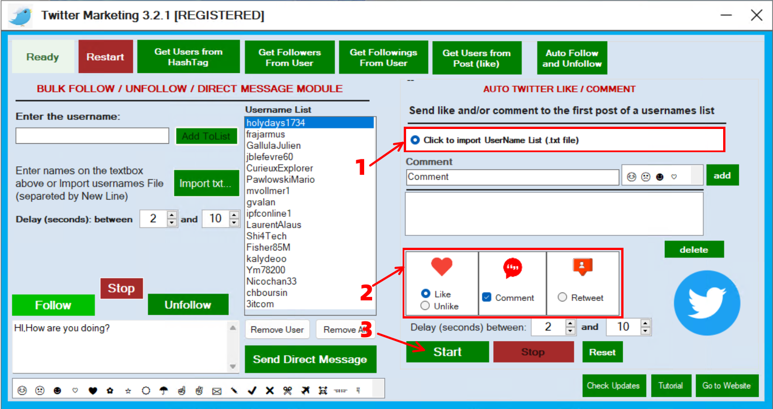Select the Retweet radio button
Screen dimensions: 773x409
coord(562,298)
